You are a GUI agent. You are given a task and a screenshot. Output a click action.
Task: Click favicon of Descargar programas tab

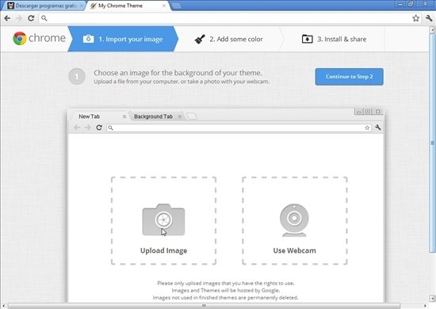pyautogui.click(x=10, y=6)
